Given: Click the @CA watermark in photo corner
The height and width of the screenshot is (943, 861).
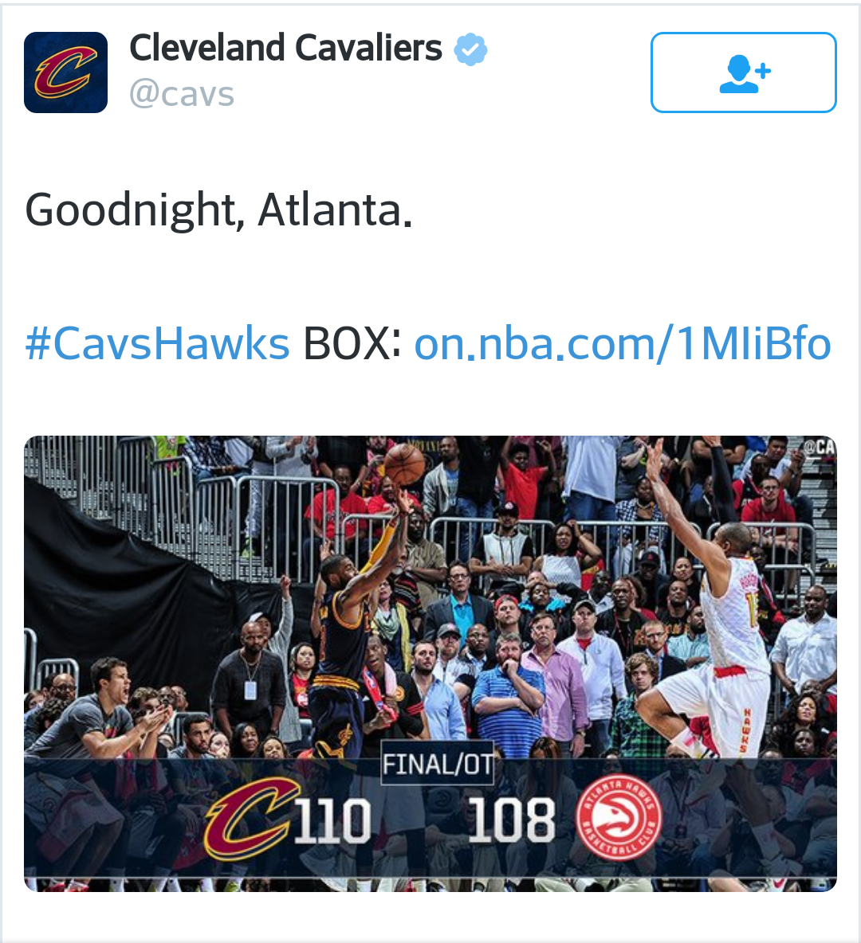Looking at the screenshot, I should click(820, 447).
